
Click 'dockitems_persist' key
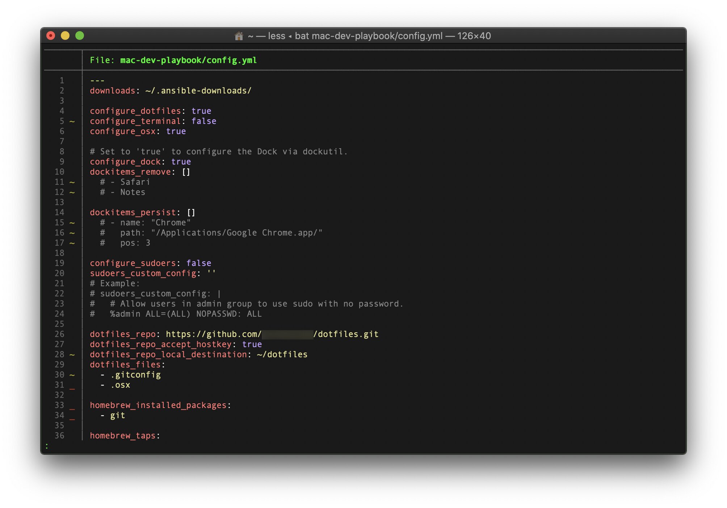(133, 212)
